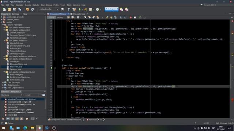234x131 pixels.
Task: Expand the Test Packages node
Action: tap(3, 83)
